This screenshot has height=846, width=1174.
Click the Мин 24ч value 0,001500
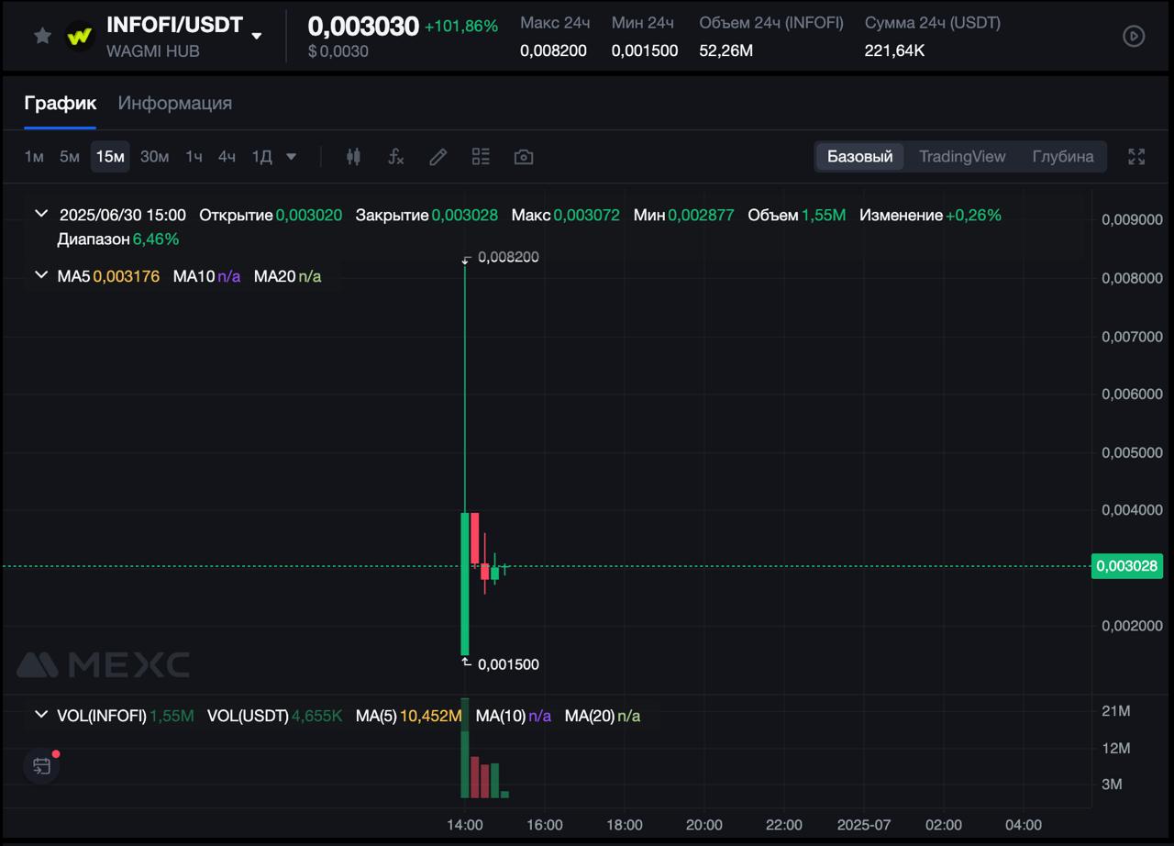(x=645, y=51)
